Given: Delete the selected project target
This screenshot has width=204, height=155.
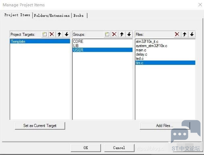Looking at the screenshot, I should point(52,34).
